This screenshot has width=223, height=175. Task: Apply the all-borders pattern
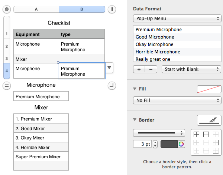pos(195,135)
